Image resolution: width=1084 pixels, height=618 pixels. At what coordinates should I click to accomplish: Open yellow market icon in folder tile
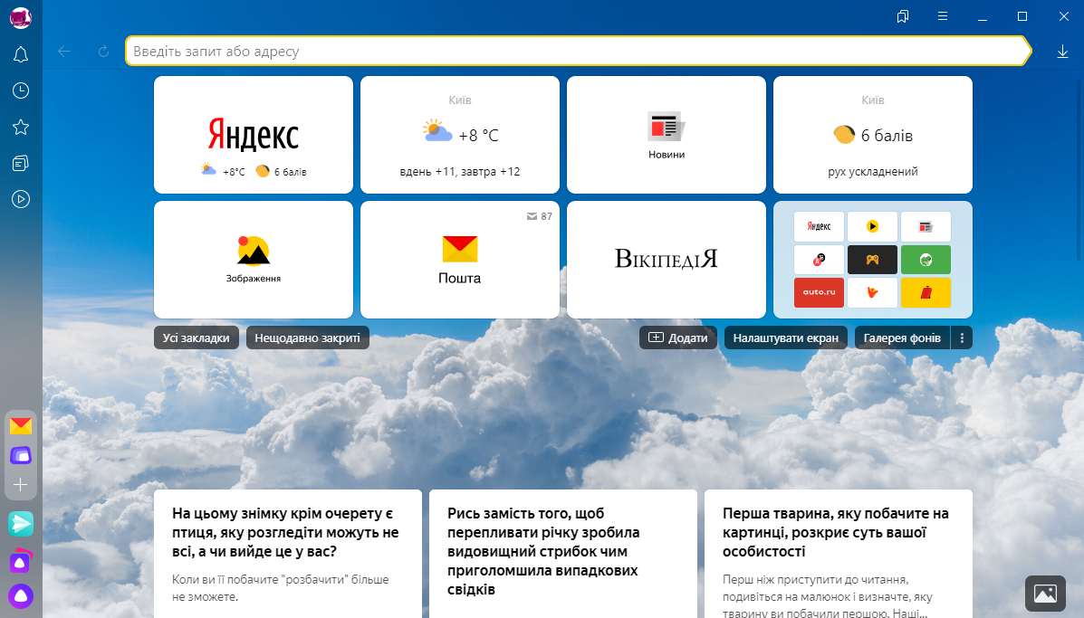[926, 292]
